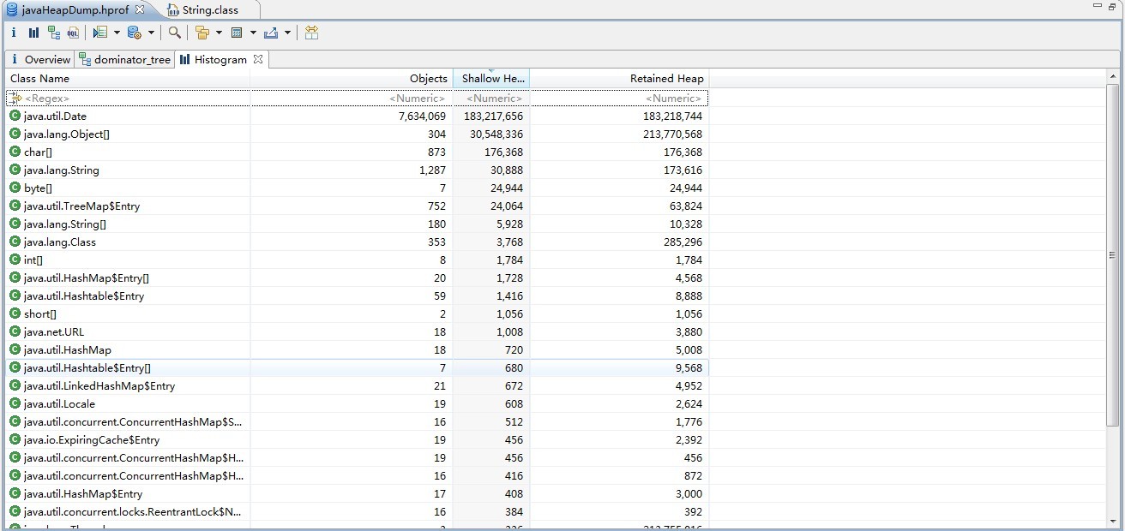Click the histogram bar chart toolbar icon
This screenshot has width=1125, height=531.
coord(33,33)
